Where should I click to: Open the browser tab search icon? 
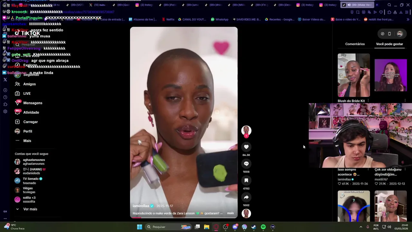point(389,5)
